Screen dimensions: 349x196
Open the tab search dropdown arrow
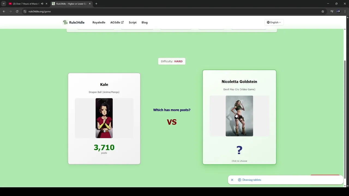tap(4, 4)
